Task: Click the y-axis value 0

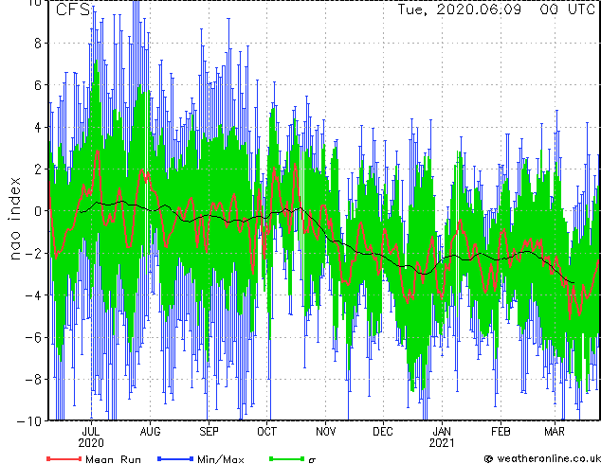Action: (38, 211)
